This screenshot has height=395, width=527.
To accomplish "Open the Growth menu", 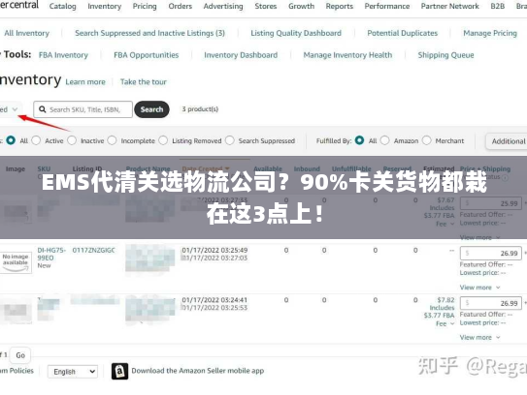I will [x=302, y=6].
